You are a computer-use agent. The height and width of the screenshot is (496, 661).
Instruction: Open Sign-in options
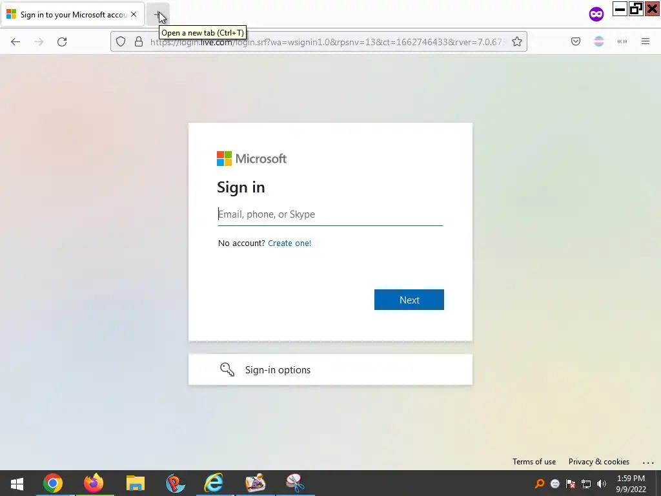(x=330, y=369)
